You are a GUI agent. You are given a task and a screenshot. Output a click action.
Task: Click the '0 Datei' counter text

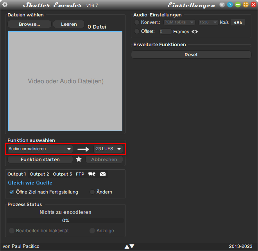click(x=97, y=27)
